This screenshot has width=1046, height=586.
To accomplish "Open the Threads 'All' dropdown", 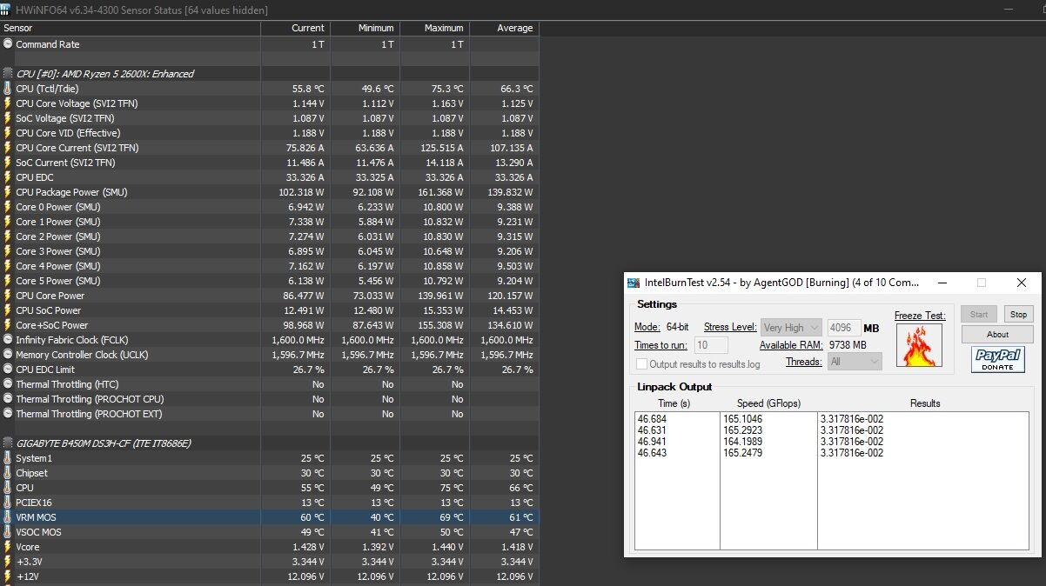I will [x=855, y=361].
